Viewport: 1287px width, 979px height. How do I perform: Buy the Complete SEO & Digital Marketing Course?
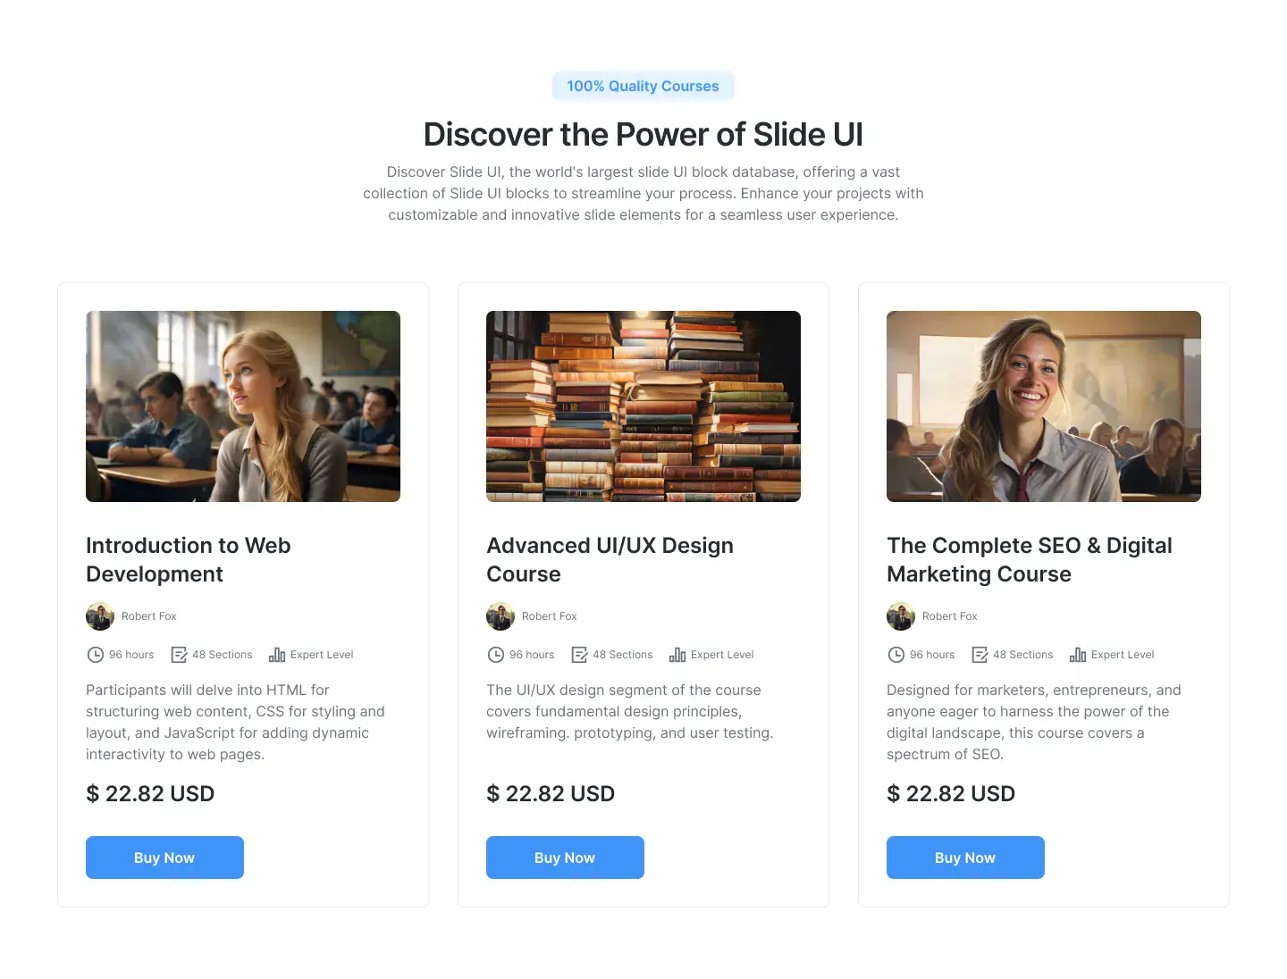(965, 858)
